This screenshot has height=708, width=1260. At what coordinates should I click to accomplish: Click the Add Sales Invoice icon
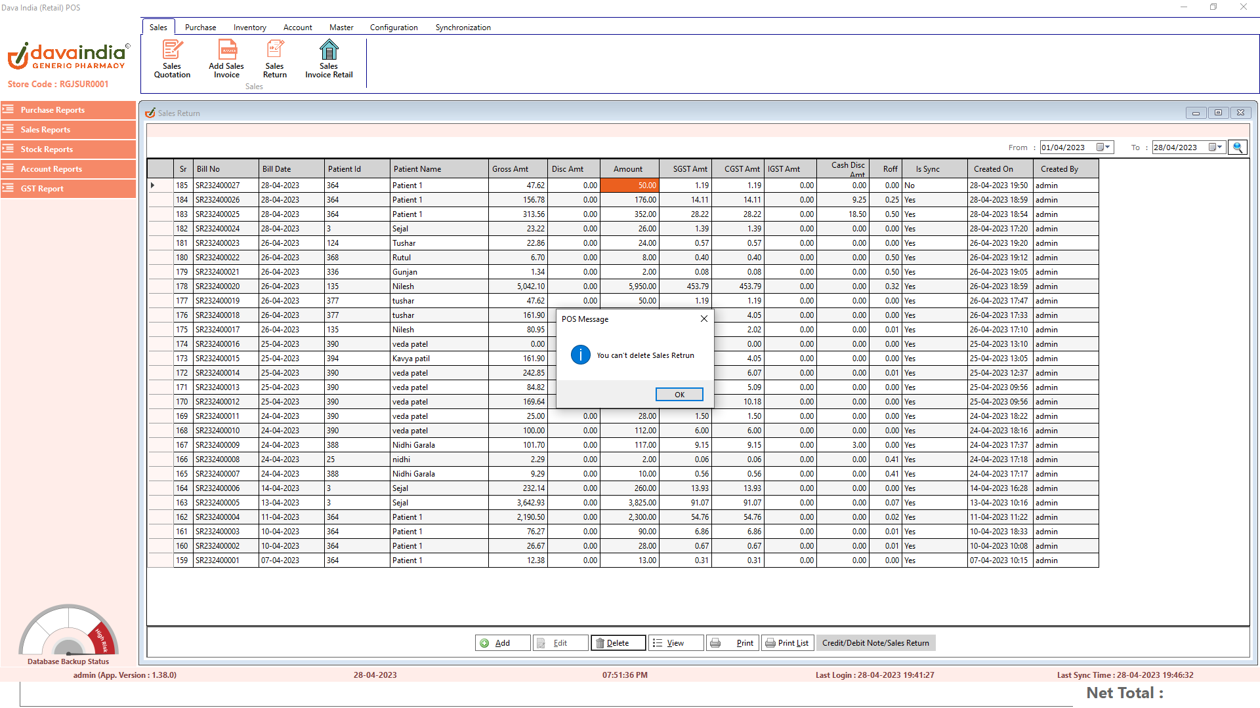click(x=226, y=59)
